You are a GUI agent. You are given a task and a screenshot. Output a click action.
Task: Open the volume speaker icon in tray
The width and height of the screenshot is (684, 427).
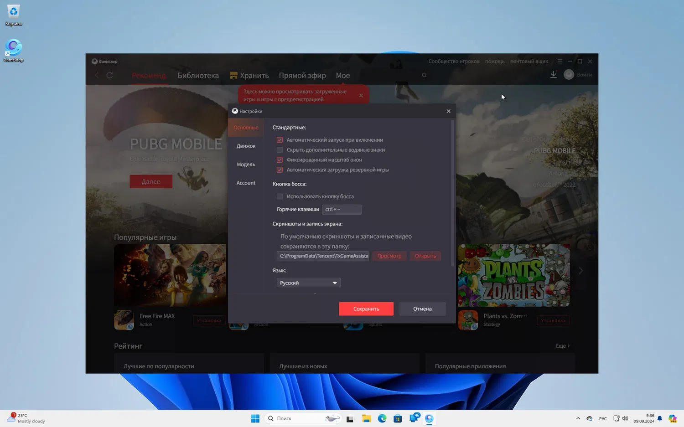625,418
